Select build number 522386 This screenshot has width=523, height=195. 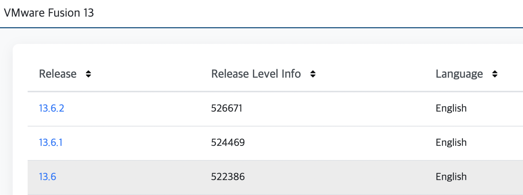pyautogui.click(x=228, y=177)
